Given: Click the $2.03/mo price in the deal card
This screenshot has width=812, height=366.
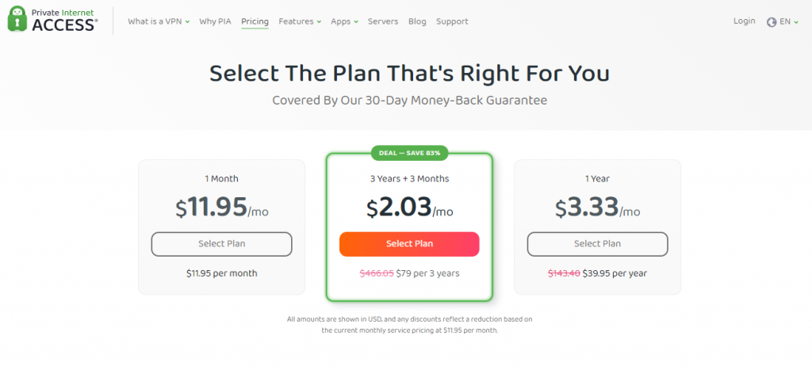Looking at the screenshot, I should coord(409,207).
